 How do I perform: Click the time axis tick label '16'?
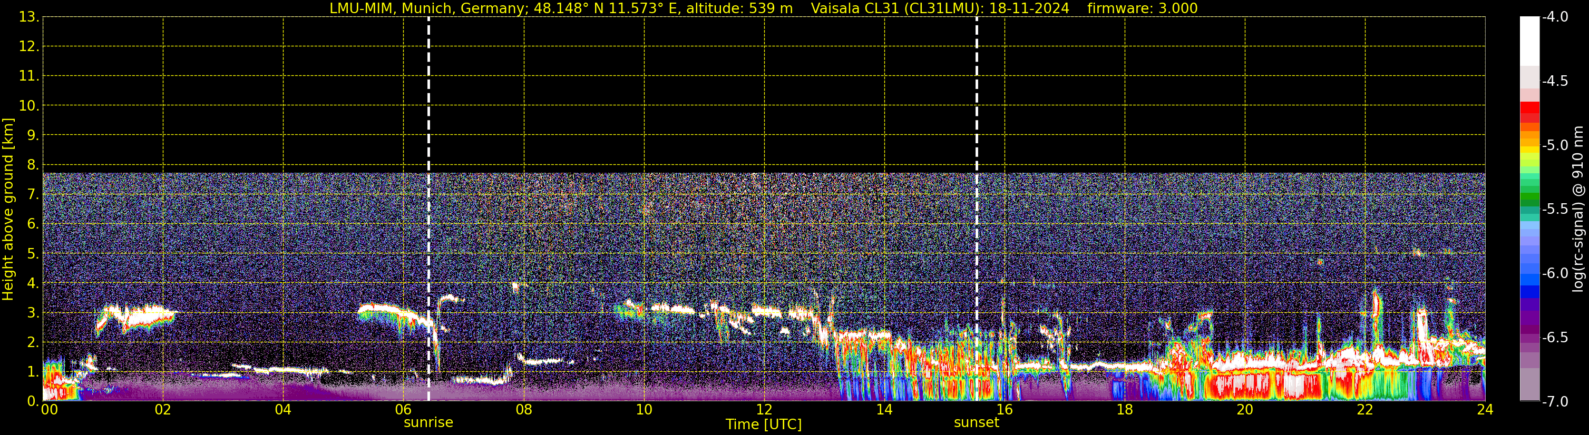coord(1004,410)
